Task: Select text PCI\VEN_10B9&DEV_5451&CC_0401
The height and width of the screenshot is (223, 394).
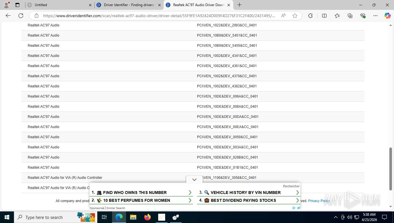Action: coord(227,35)
